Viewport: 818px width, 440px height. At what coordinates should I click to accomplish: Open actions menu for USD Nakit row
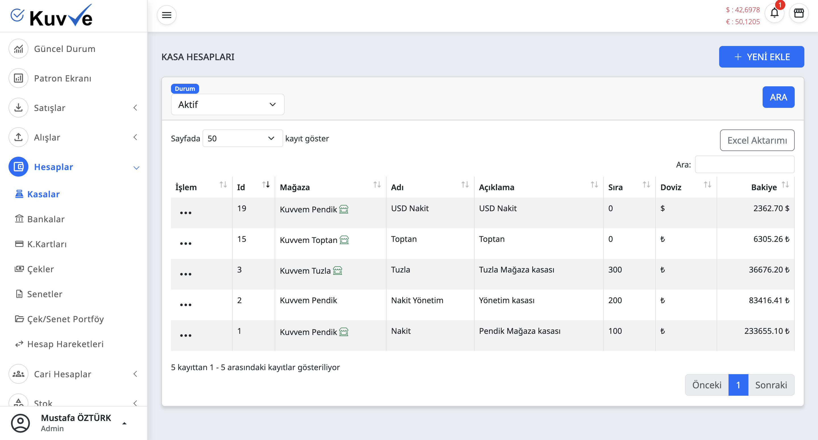[x=185, y=213]
